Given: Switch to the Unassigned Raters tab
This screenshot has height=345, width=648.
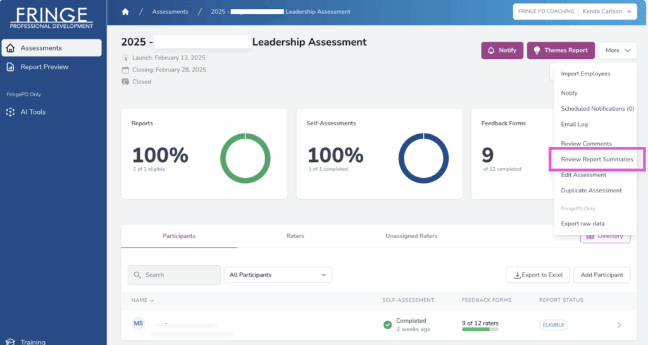Looking at the screenshot, I should coord(411,236).
